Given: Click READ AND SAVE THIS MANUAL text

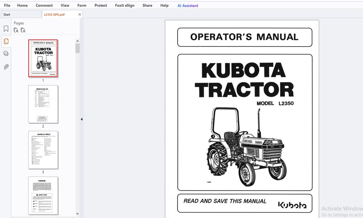Looking at the screenshot, I should pyautogui.click(x=225, y=201).
